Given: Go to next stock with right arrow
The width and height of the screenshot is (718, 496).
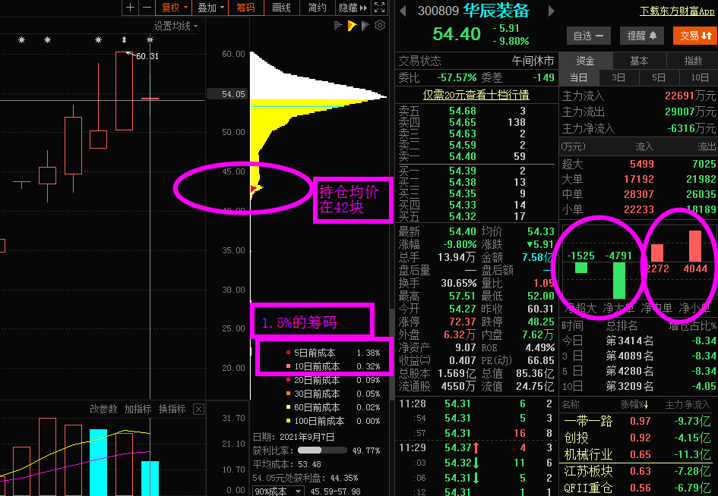Looking at the screenshot, I should [552, 11].
